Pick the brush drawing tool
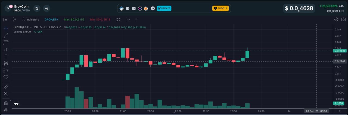Image resolution: width=348 pixels, height=115 pixels. coord(6,49)
